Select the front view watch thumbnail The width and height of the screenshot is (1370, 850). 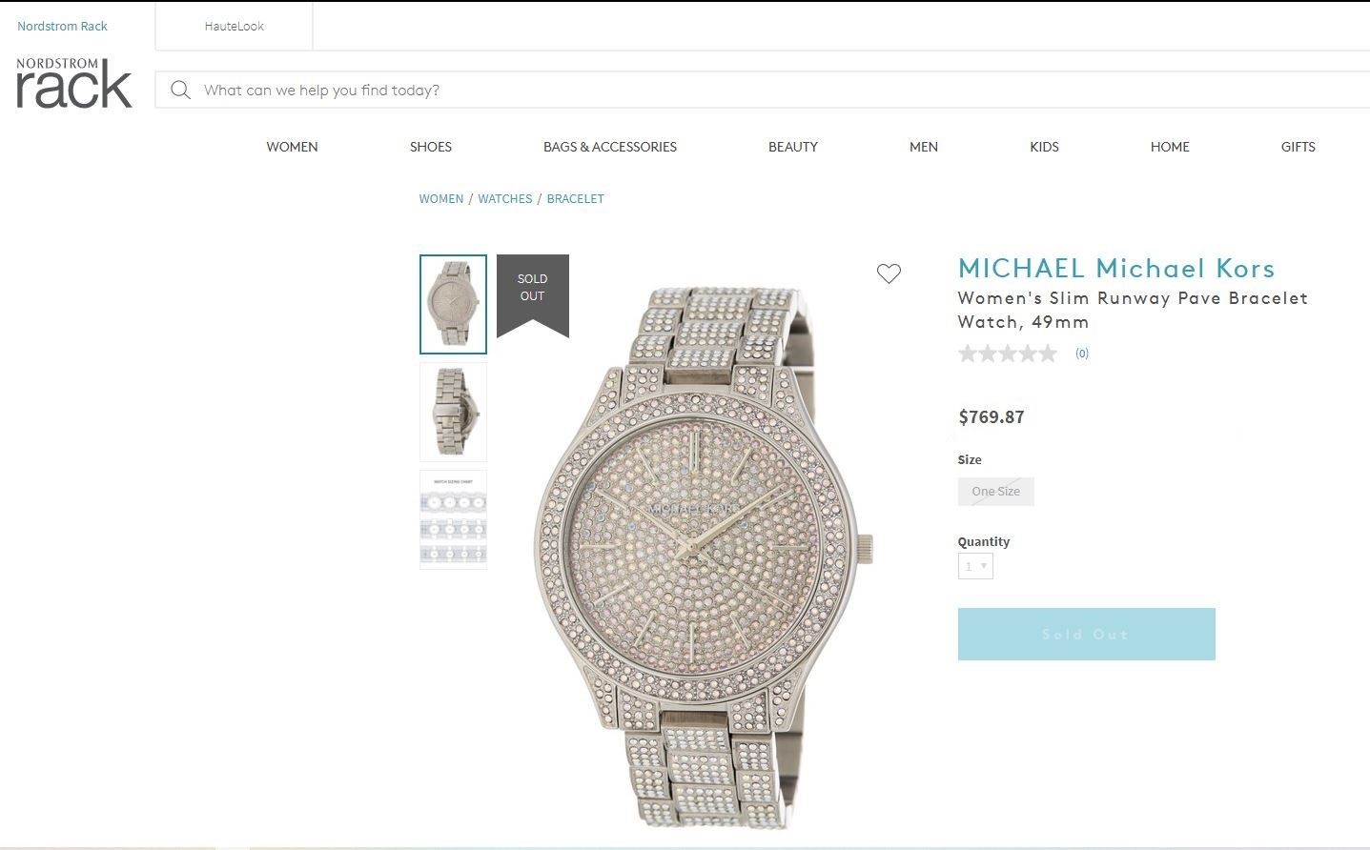pos(453,304)
